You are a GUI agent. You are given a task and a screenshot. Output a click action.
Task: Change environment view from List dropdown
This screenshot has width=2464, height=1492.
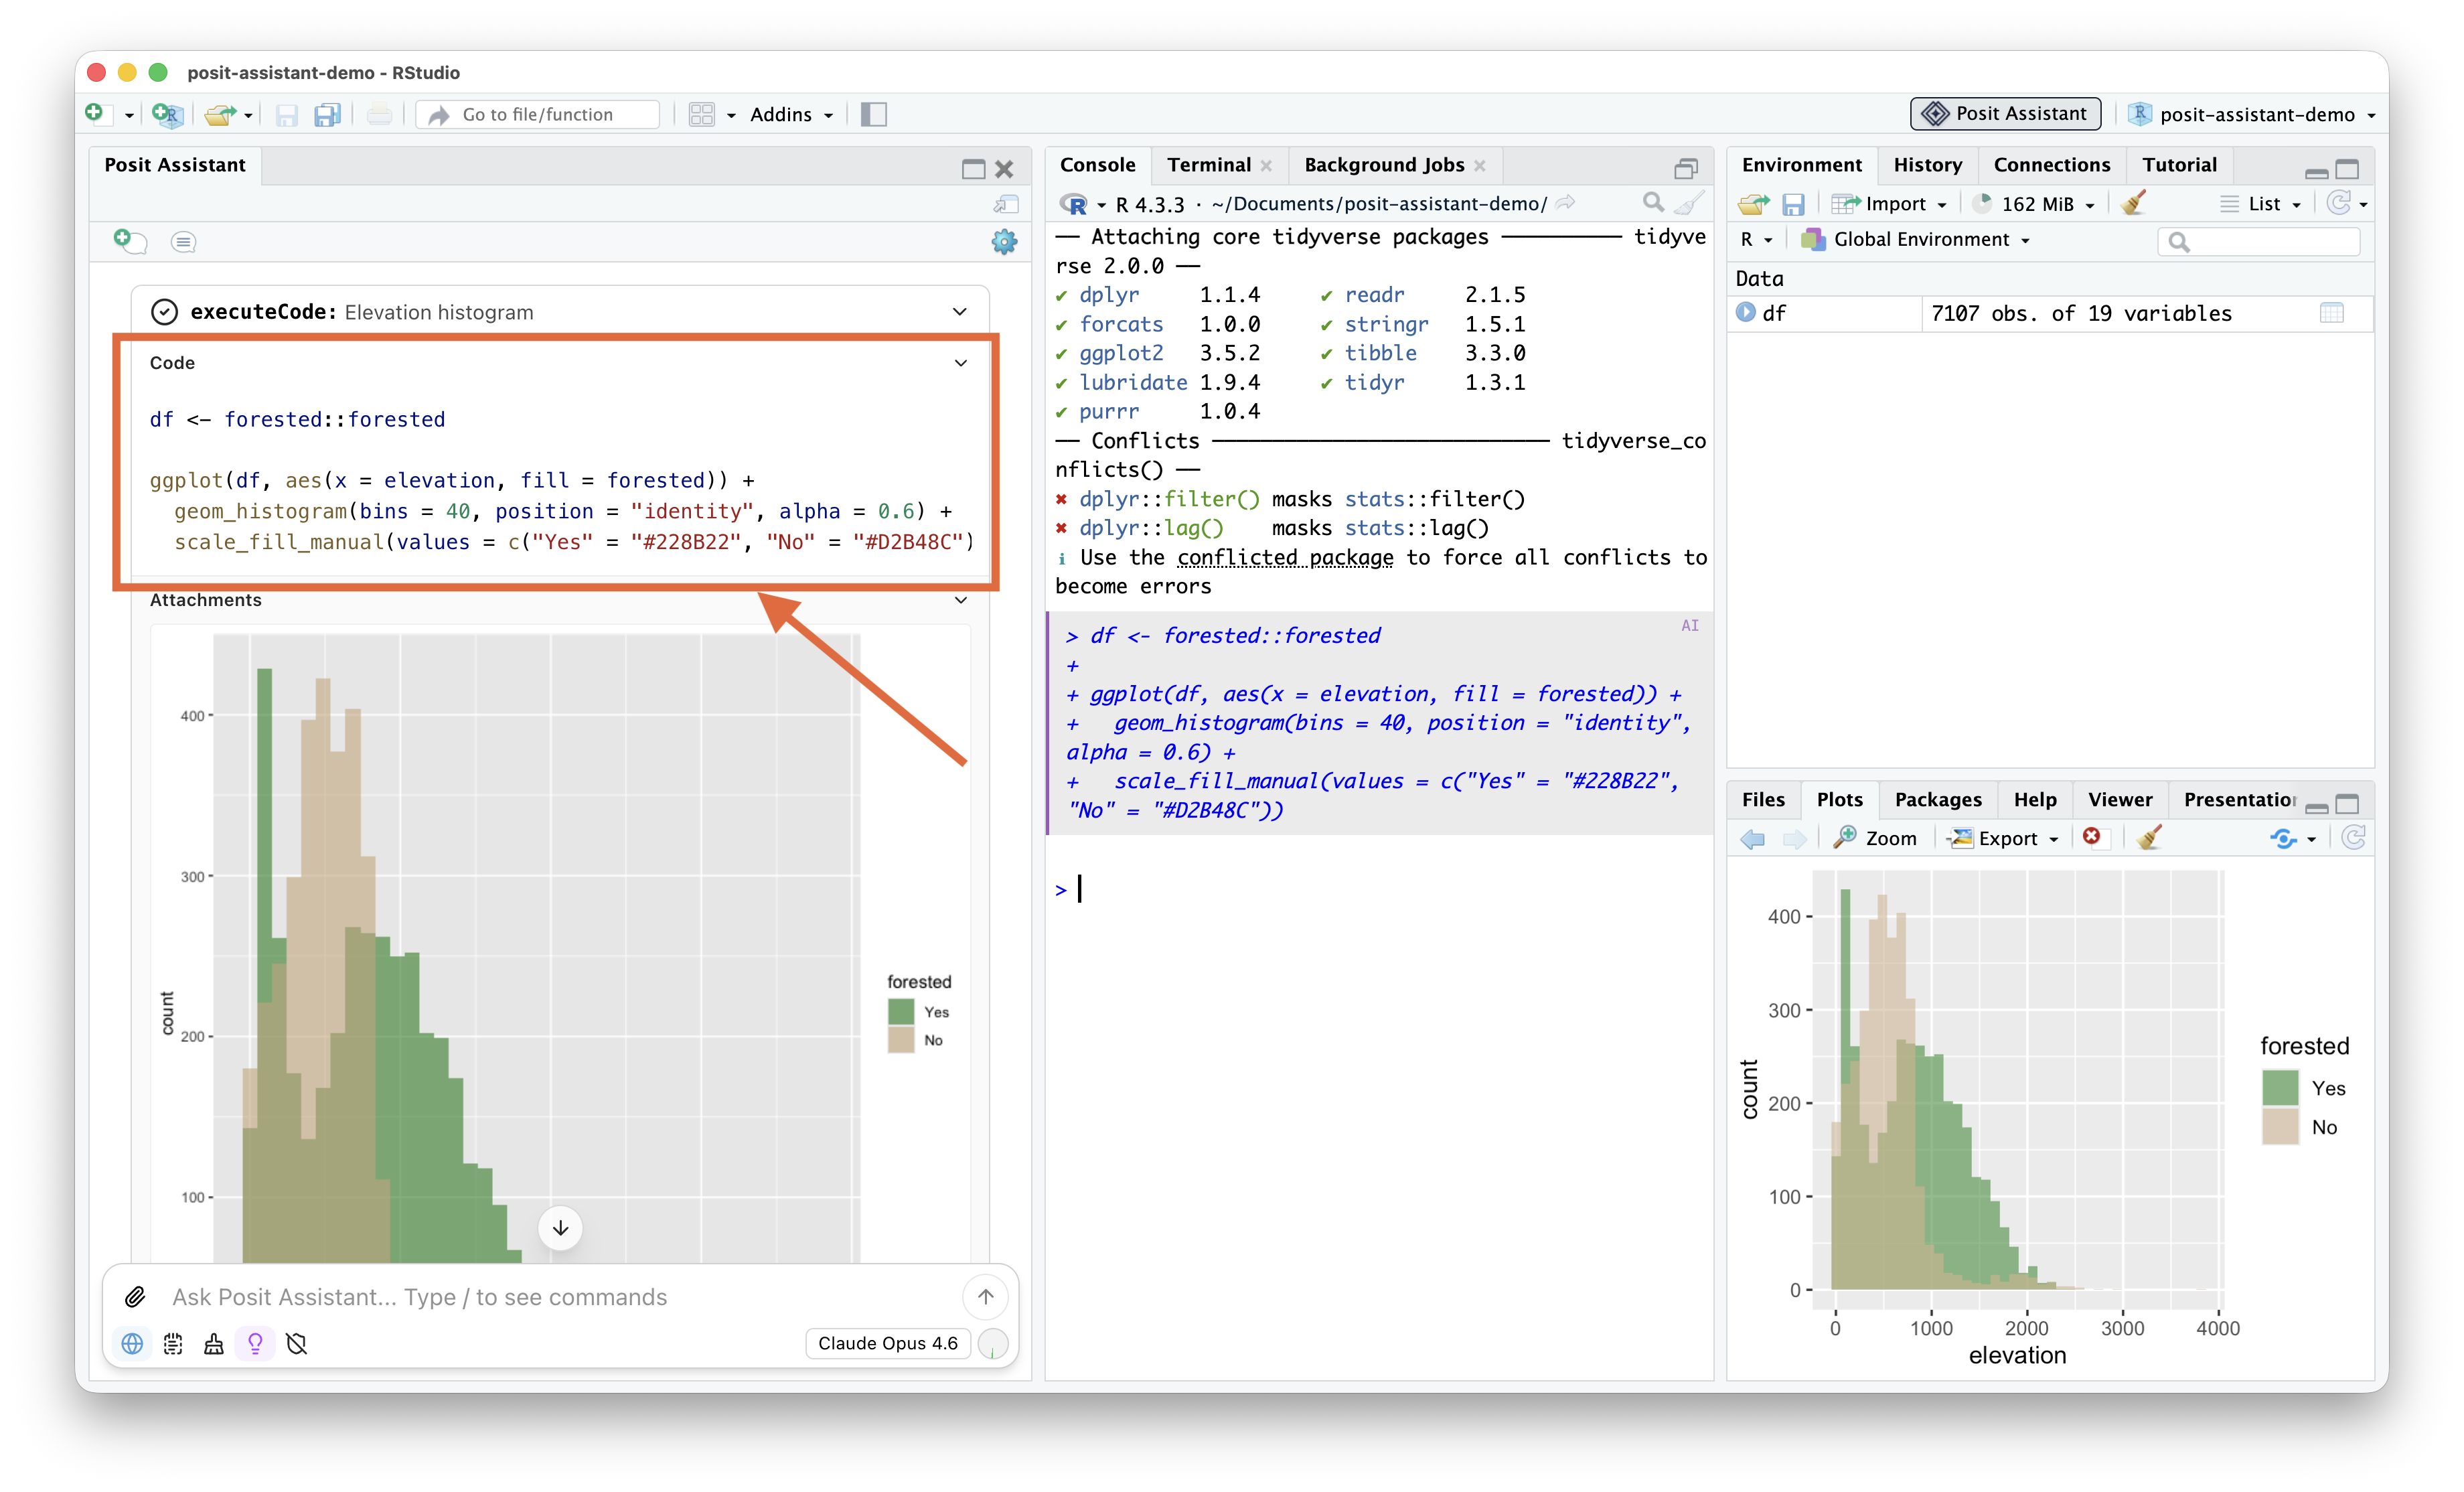pos(2261,204)
